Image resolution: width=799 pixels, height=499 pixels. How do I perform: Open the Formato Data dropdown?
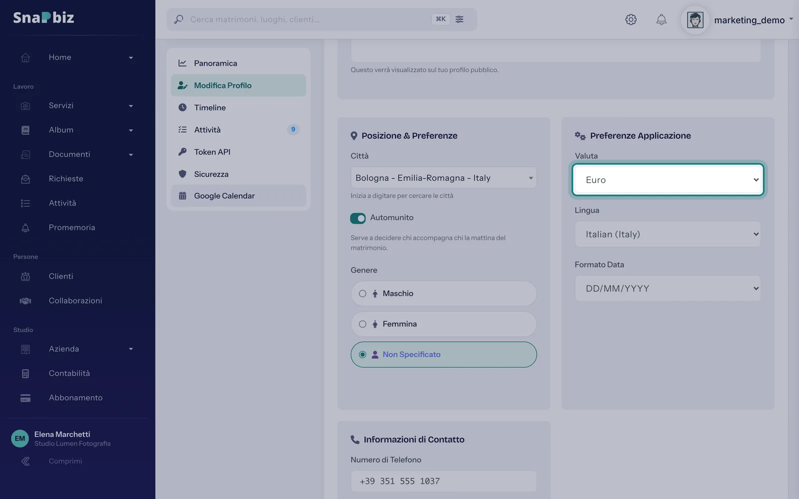pyautogui.click(x=668, y=288)
